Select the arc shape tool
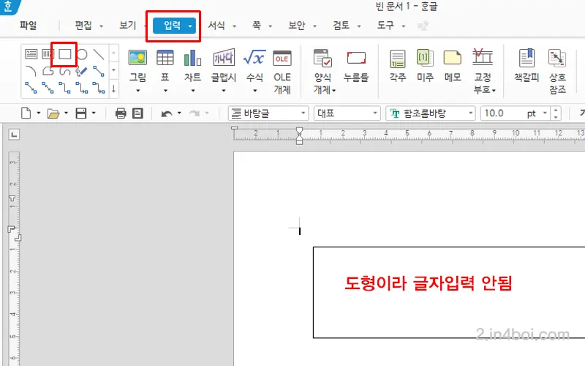The image size is (585, 366). tap(31, 71)
